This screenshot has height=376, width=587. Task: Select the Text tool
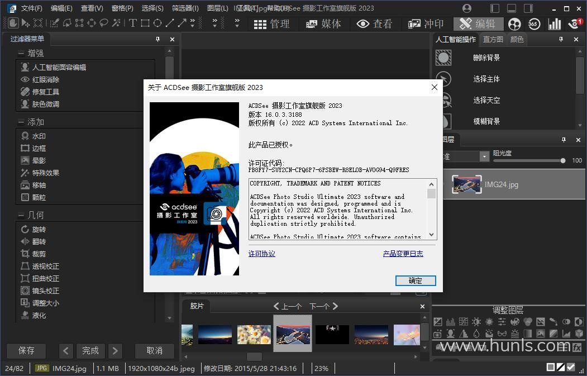[132, 23]
